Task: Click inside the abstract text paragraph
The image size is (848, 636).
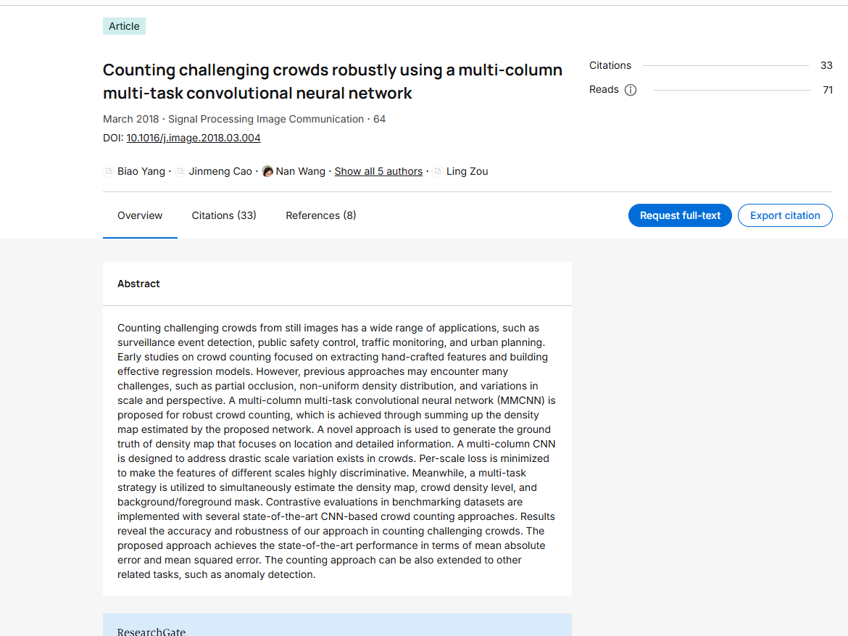Action: click(336, 451)
